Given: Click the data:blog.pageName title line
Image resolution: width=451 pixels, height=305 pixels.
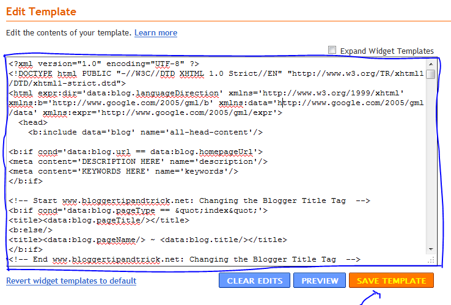Looking at the screenshot, I should (148, 240).
